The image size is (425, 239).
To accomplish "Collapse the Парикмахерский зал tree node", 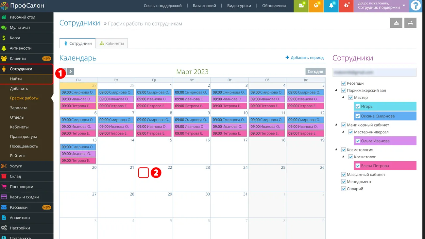I will [x=336, y=90].
